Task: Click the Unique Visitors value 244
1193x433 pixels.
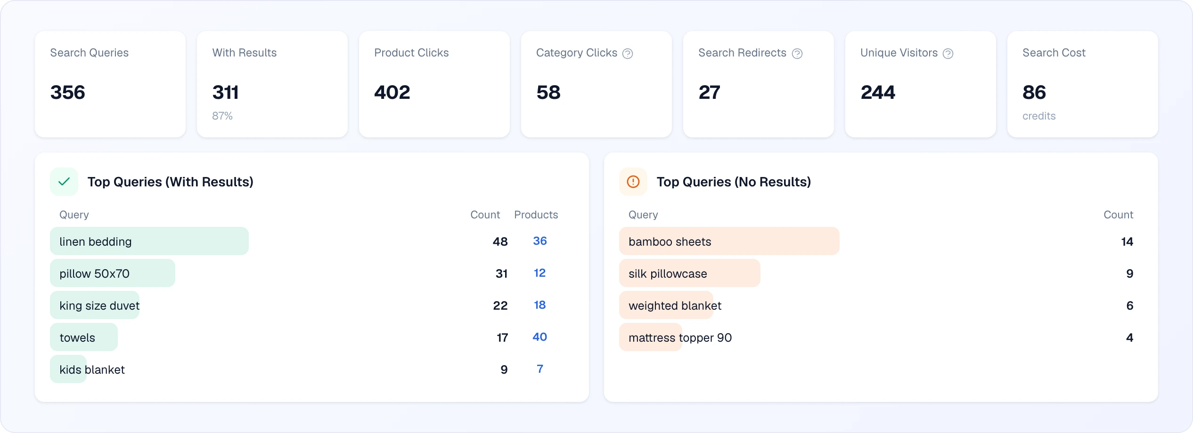Action: click(x=878, y=92)
